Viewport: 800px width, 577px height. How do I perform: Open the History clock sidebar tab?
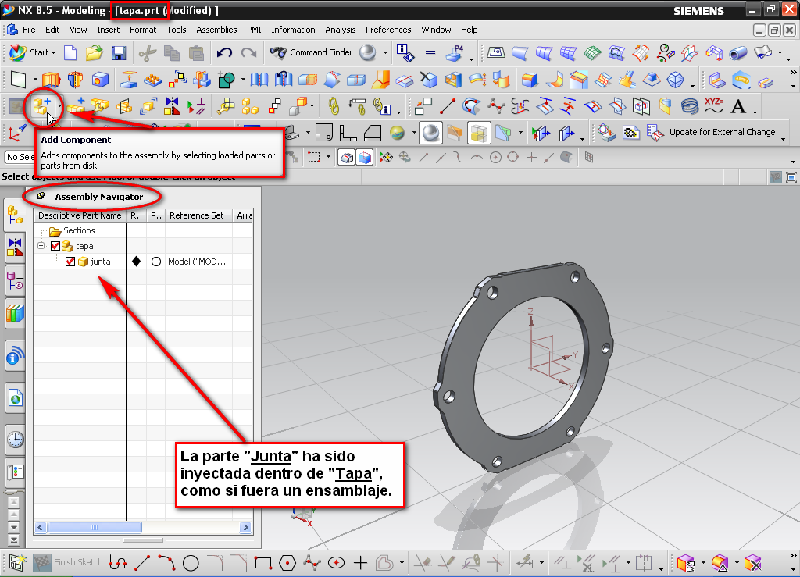click(15, 439)
